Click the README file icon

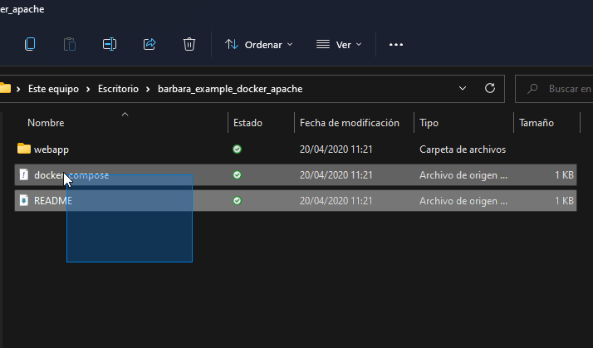click(x=24, y=200)
